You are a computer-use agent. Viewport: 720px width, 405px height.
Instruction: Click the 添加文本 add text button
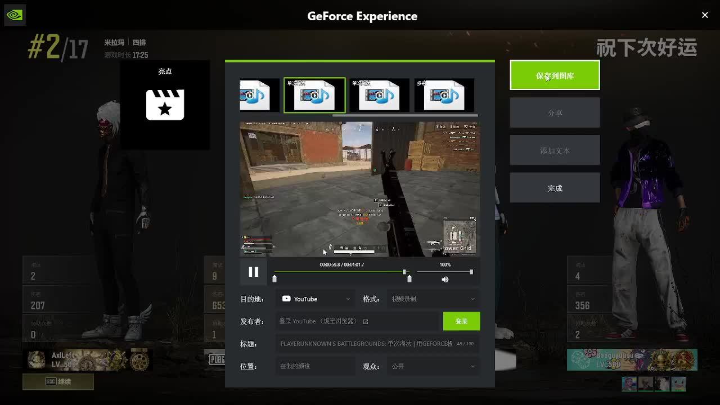tap(555, 150)
